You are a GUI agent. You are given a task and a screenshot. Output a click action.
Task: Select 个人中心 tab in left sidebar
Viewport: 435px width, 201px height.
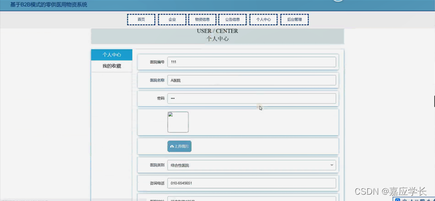[112, 55]
